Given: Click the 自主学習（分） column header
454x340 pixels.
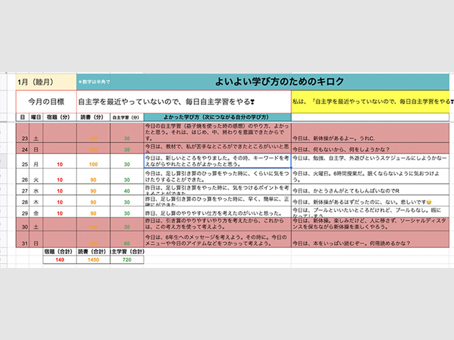Looking at the screenshot, I should (127, 117).
